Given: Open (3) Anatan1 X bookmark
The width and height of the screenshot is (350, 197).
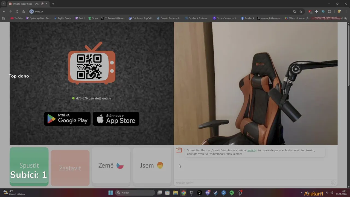Looking at the screenshot, I should (113, 18).
